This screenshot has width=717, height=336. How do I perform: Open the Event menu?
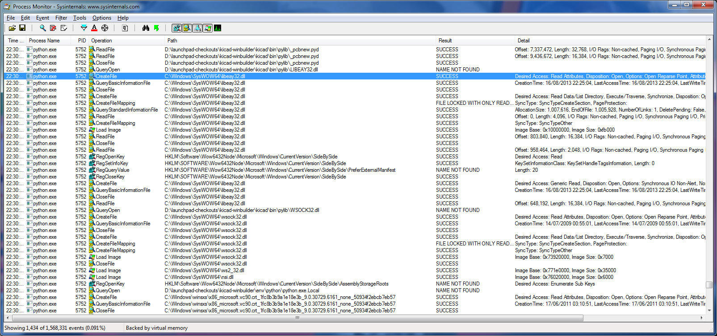[42, 18]
